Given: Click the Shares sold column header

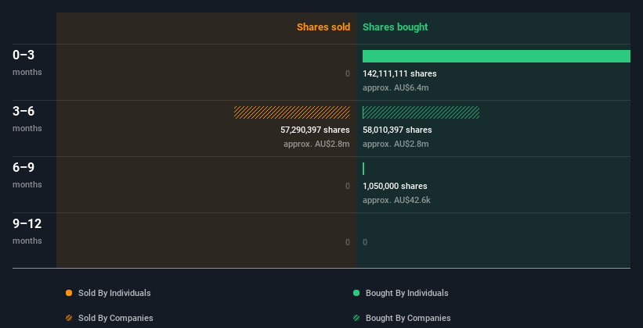Looking at the screenshot, I should pyautogui.click(x=323, y=27).
